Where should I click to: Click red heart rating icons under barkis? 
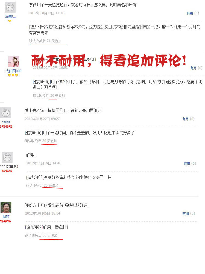tap(6, 127)
